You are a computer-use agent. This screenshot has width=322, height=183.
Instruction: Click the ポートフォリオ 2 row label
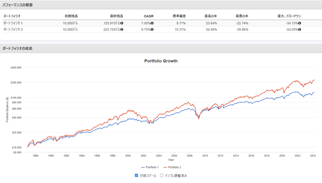(x=13, y=29)
